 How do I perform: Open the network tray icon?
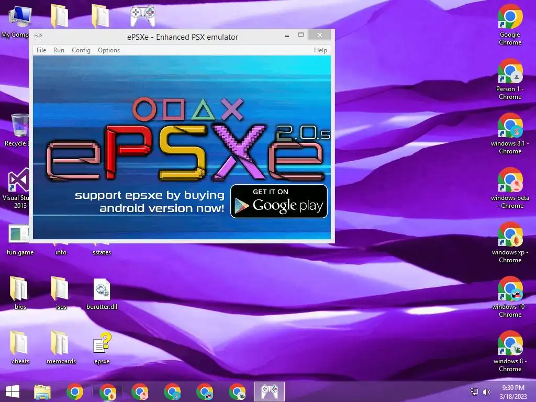coord(474,392)
